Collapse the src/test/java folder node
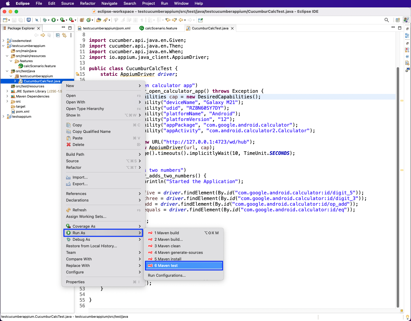The height and width of the screenshot is (321, 411). point(7,71)
